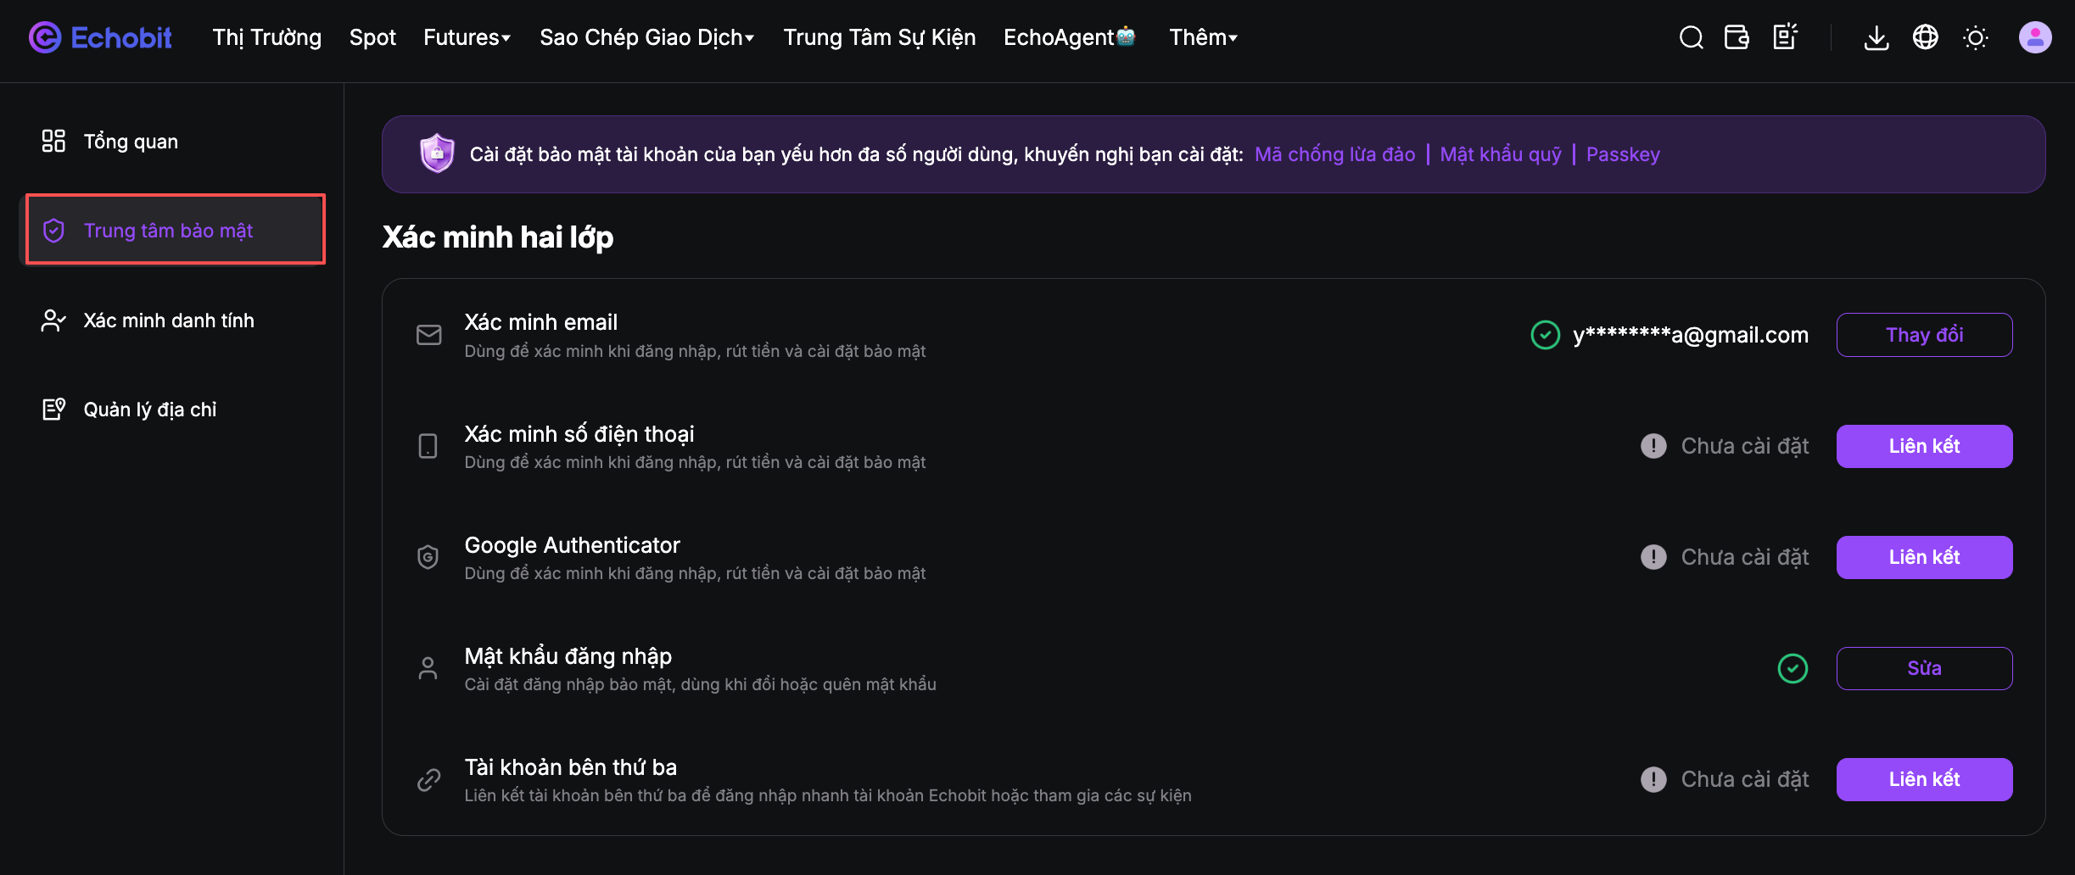Open the language globe icon

coord(1925,37)
